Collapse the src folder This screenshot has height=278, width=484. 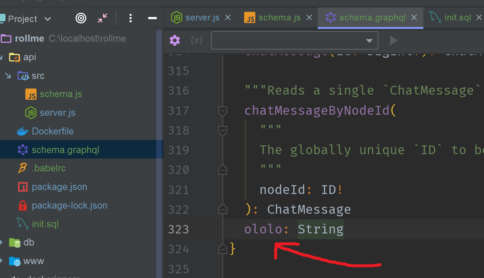[8, 76]
